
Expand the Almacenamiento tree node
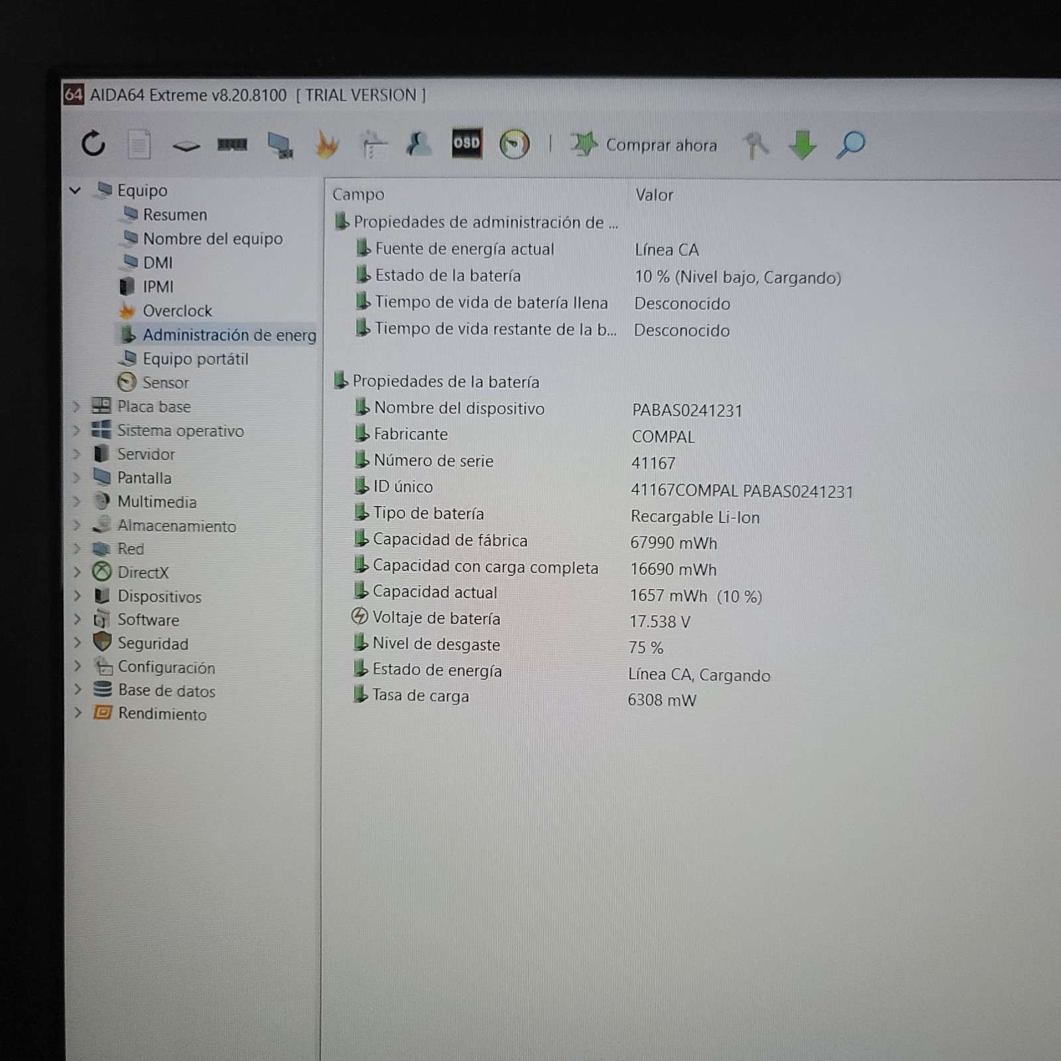coord(76,525)
